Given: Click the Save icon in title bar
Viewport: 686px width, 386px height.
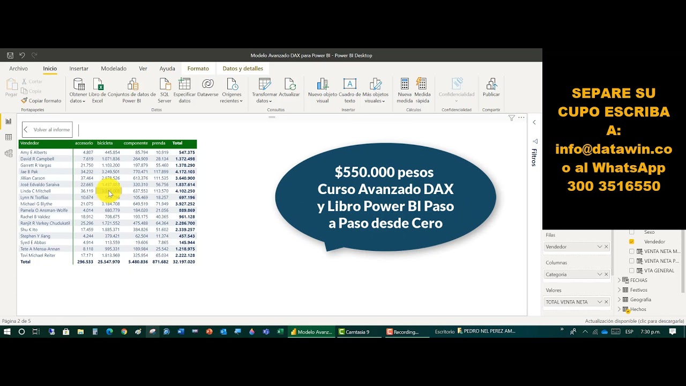Looking at the screenshot, I should click(10, 55).
